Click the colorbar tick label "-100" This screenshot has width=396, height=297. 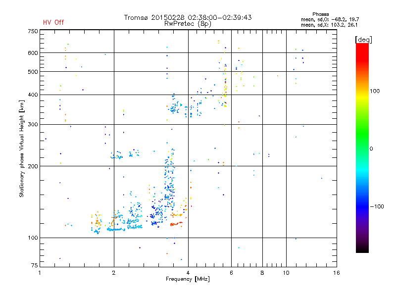376,206
